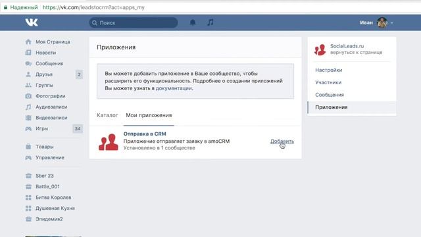Open Группы section

tap(44, 85)
